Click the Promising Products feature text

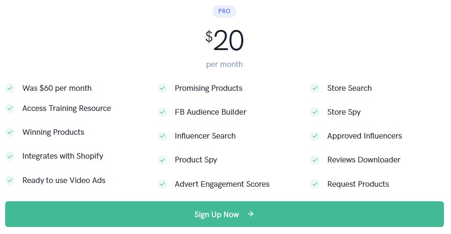click(x=209, y=88)
